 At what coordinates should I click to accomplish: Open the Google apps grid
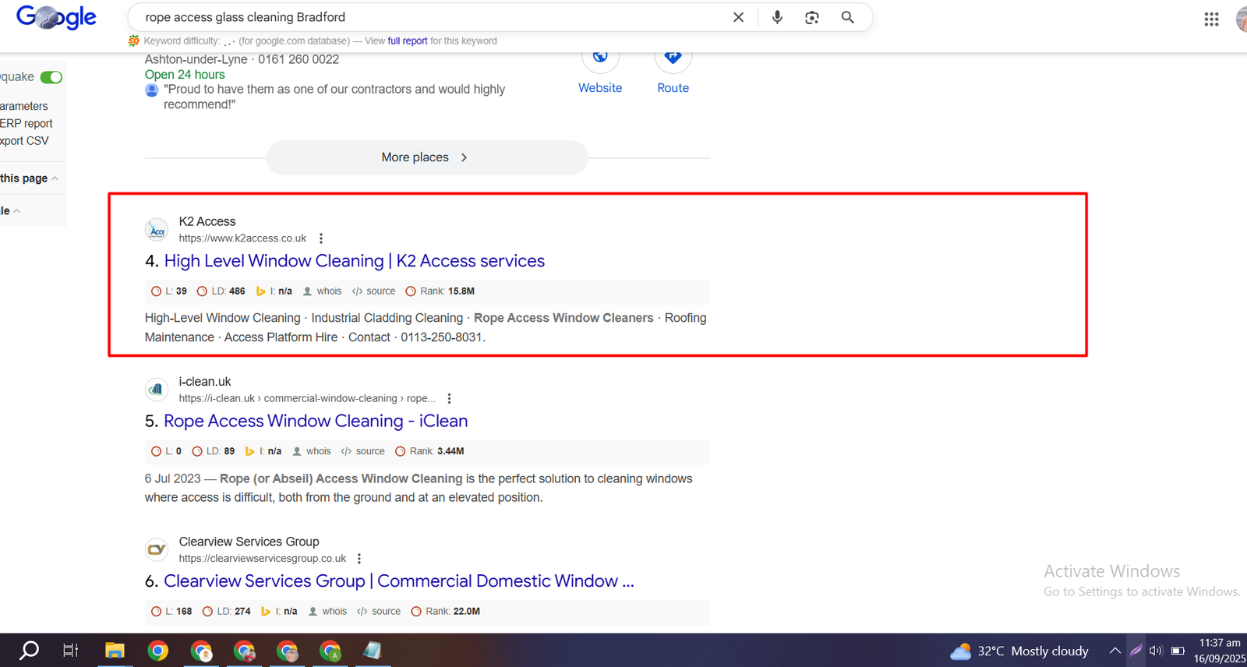pyautogui.click(x=1210, y=19)
